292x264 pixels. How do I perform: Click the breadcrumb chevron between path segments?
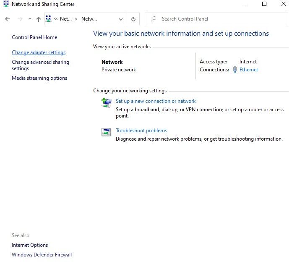76,19
